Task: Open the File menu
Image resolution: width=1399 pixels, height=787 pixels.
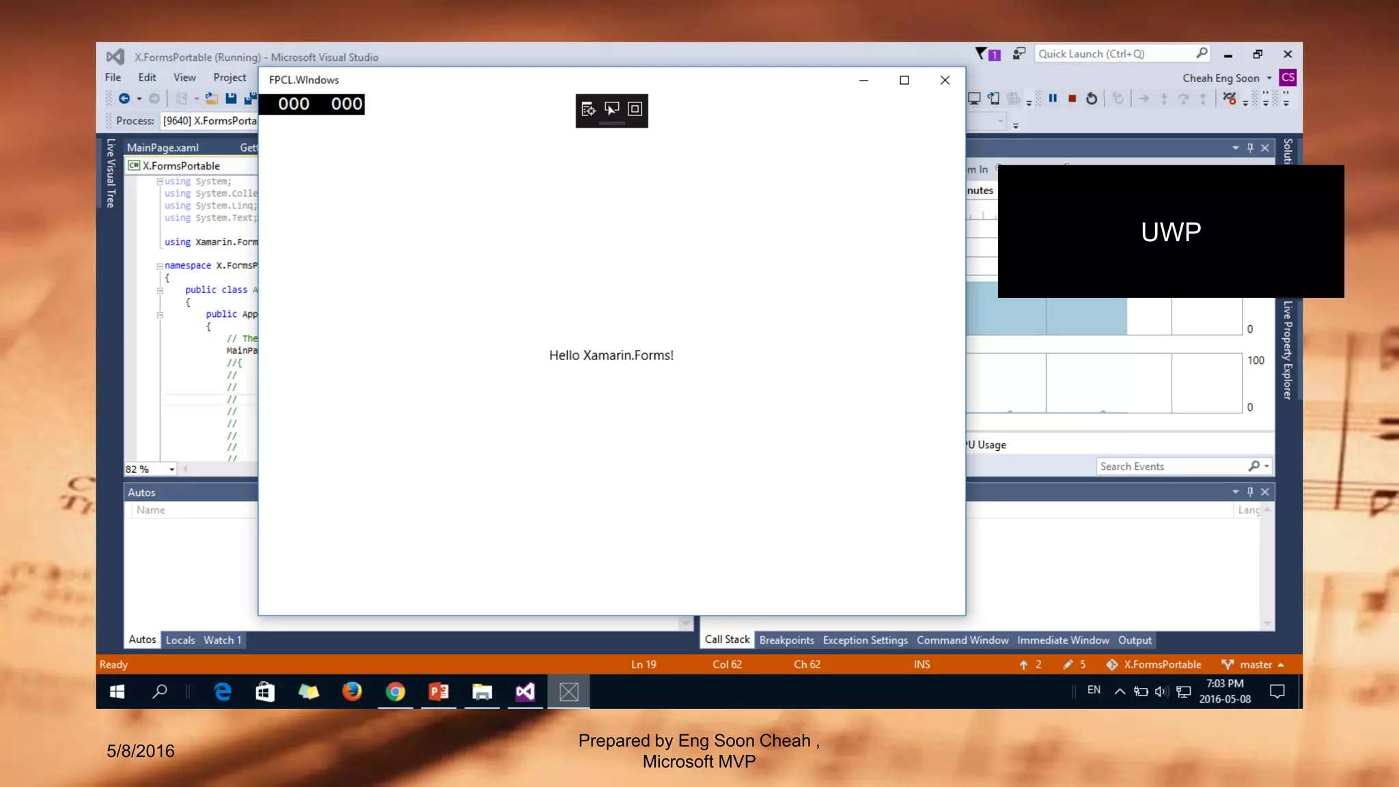Action: [x=113, y=78]
